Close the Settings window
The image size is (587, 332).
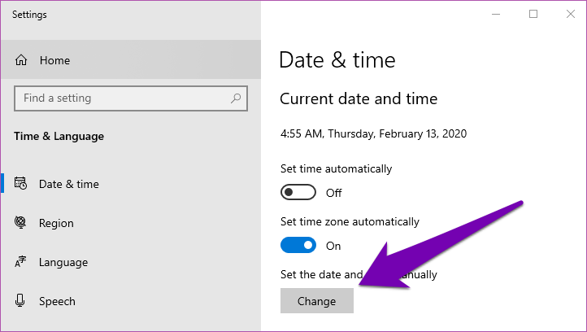tap(571, 14)
